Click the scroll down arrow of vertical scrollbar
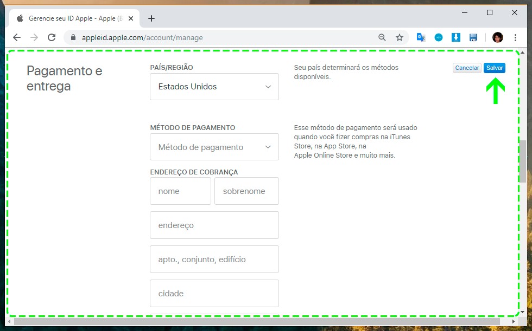 (x=522, y=311)
